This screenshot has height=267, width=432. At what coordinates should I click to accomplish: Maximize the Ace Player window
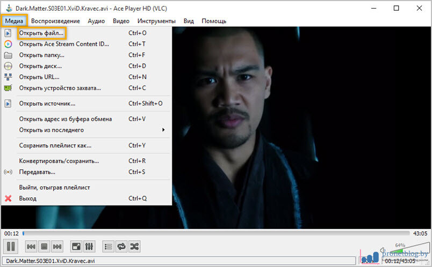pyautogui.click(x=396, y=8)
